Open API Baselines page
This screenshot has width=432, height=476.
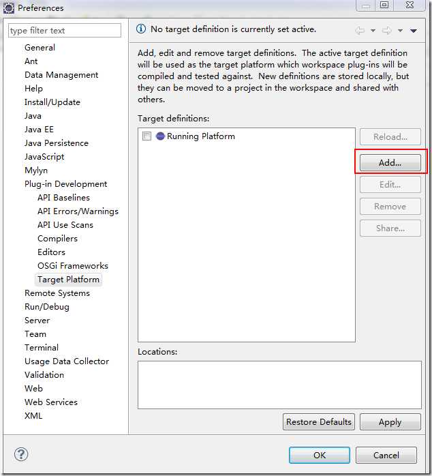(63, 198)
